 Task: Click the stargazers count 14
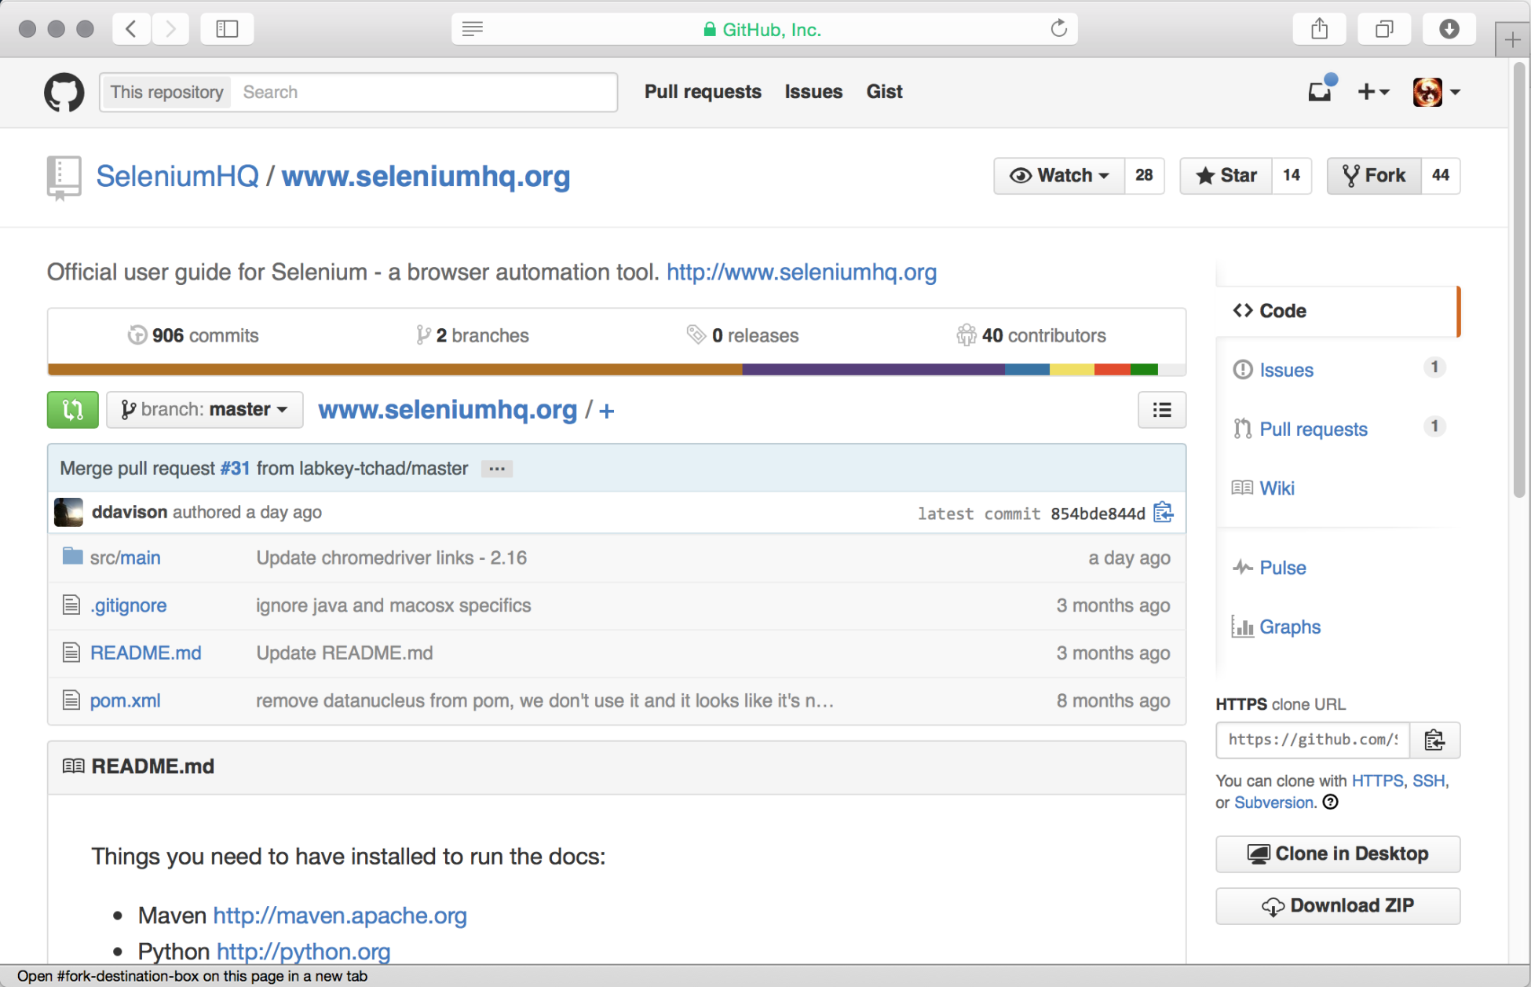(1292, 175)
